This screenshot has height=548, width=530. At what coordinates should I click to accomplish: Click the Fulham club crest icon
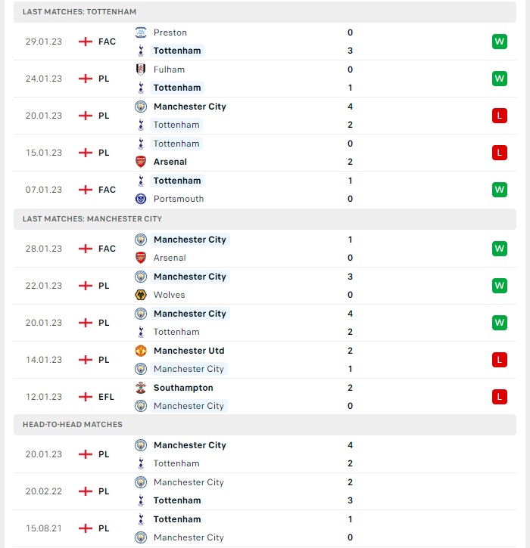(141, 70)
